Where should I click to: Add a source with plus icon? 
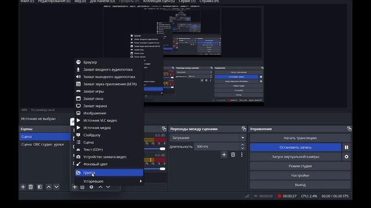click(75, 187)
